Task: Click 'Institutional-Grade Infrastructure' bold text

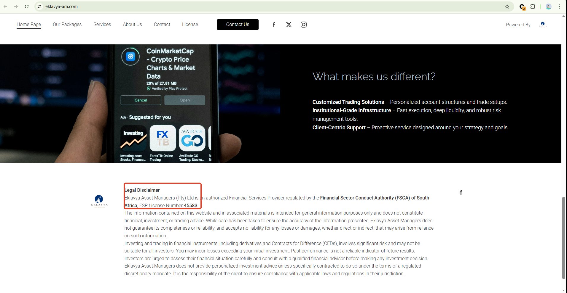Action: [x=352, y=110]
